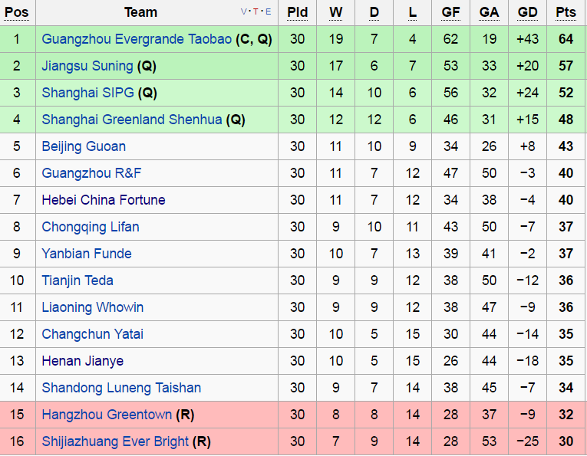The image size is (587, 456).
Task: Open Shanghai SIPG team page
Action: tap(87, 93)
